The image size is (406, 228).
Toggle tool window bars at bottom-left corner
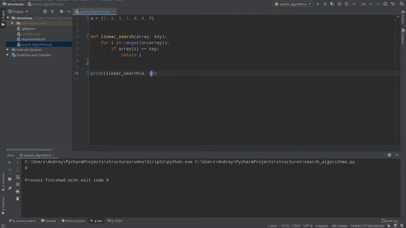pyautogui.click(x=3, y=225)
